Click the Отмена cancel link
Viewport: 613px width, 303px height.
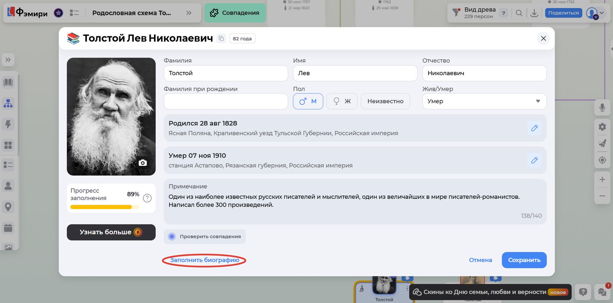pos(481,260)
